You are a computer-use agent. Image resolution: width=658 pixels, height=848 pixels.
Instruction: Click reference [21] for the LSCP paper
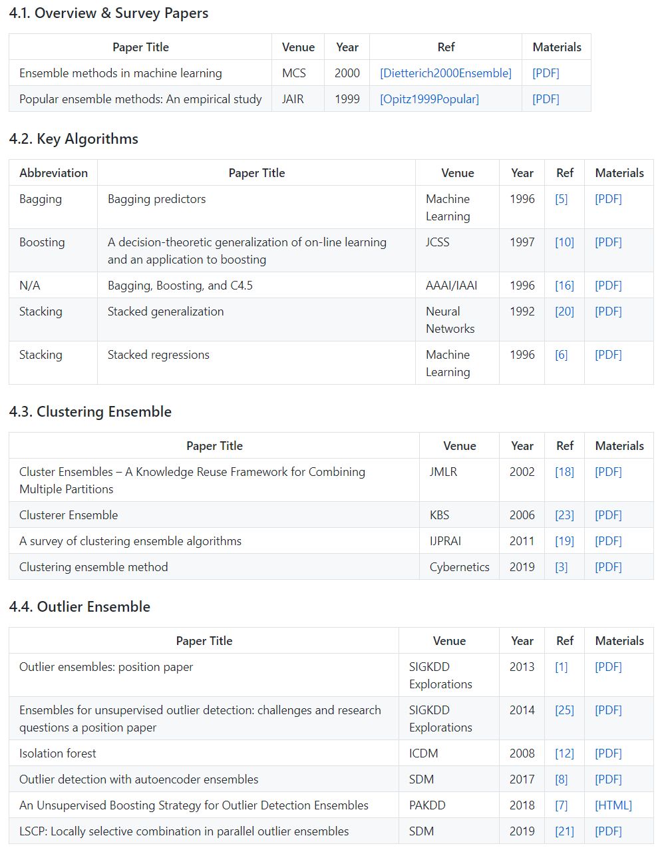(x=564, y=831)
